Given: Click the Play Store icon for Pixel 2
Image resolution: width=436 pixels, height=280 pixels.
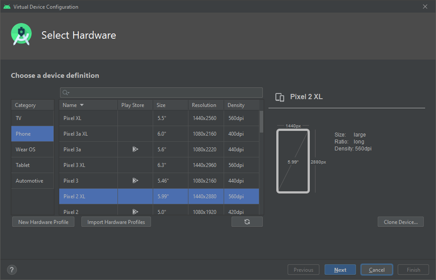Looking at the screenshot, I should pyautogui.click(x=135, y=212).
